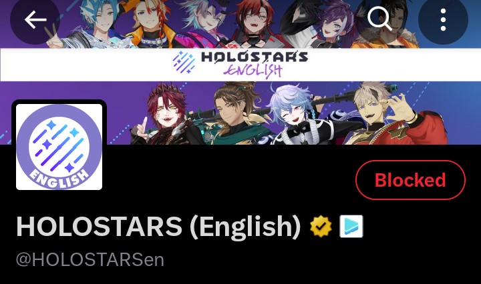Click the HOLOSTARS (English) display name
This screenshot has width=481, height=284.
click(158, 227)
